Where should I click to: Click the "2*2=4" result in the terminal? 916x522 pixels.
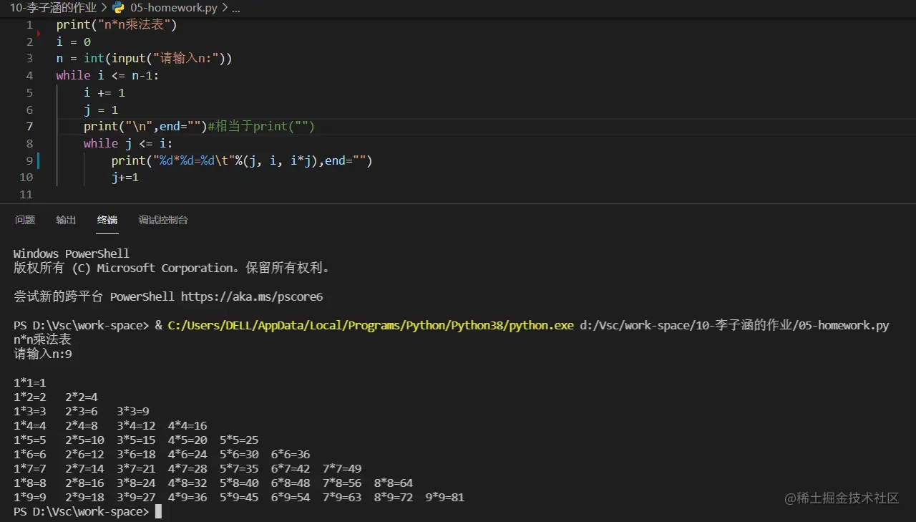tap(82, 397)
